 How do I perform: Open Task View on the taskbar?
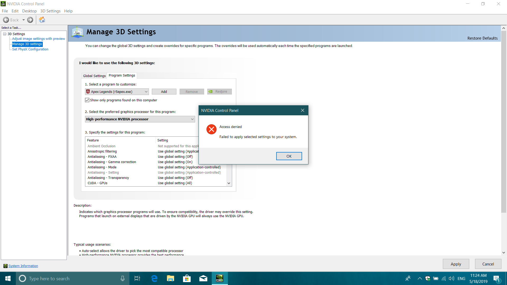(137, 278)
